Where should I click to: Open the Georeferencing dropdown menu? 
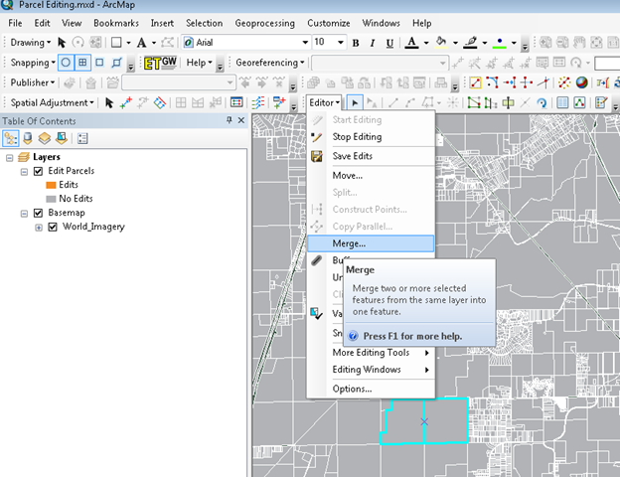coord(270,63)
